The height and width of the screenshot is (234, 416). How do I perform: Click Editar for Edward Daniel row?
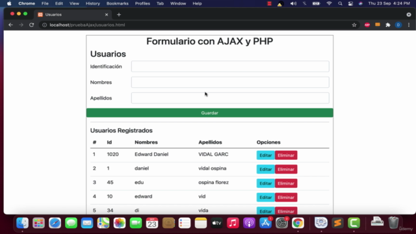266,155
